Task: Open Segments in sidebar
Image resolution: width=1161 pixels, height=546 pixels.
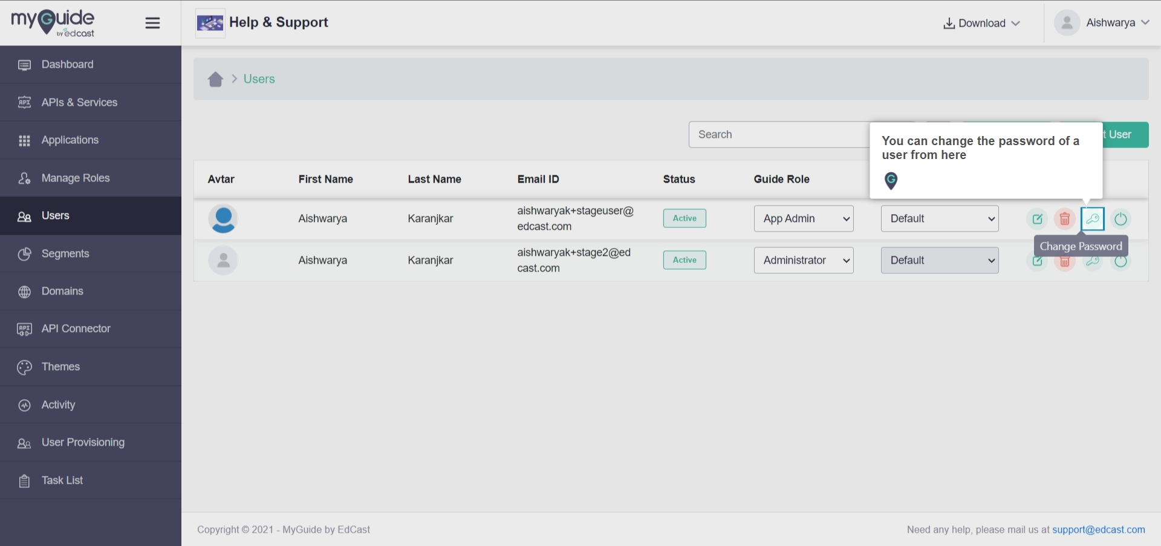Action: 91,253
